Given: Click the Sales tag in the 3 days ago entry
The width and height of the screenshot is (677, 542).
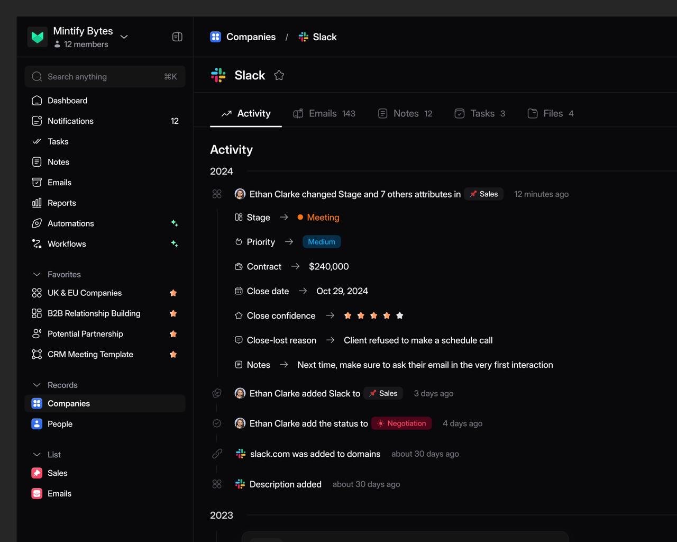Looking at the screenshot, I should click(x=383, y=393).
